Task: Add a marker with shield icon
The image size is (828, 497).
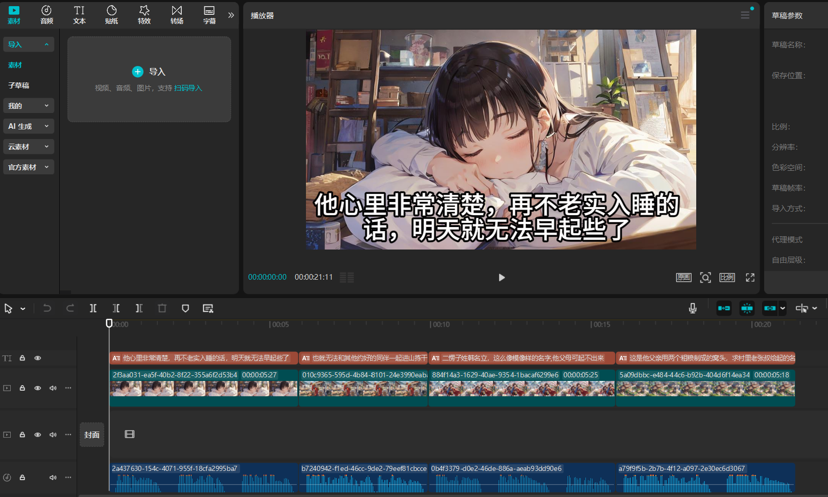Action: click(185, 308)
